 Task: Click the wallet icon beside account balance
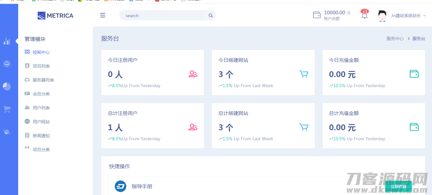coord(317,15)
